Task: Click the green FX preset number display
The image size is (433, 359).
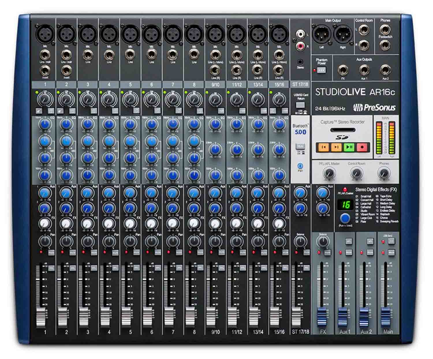Action: (345, 205)
